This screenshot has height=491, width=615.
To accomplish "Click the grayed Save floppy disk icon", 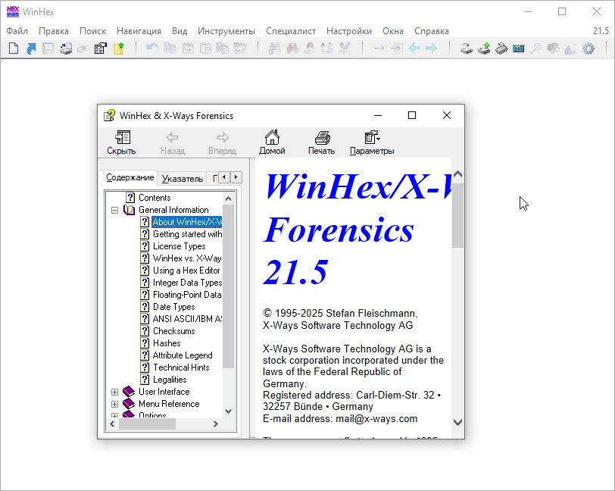I will [48, 48].
